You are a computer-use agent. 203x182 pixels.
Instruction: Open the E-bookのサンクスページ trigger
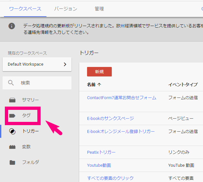(110, 118)
